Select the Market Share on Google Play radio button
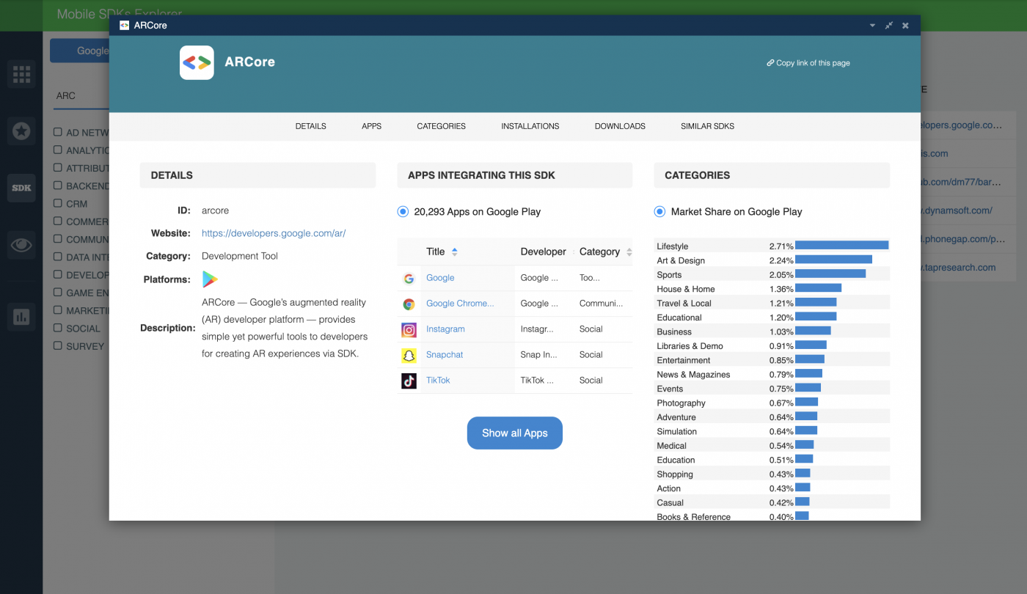Viewport: 1027px width, 594px height. pos(659,211)
